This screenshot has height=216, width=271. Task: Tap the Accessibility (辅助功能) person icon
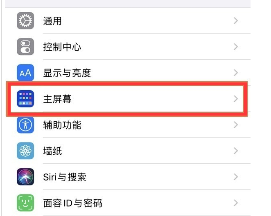click(25, 125)
